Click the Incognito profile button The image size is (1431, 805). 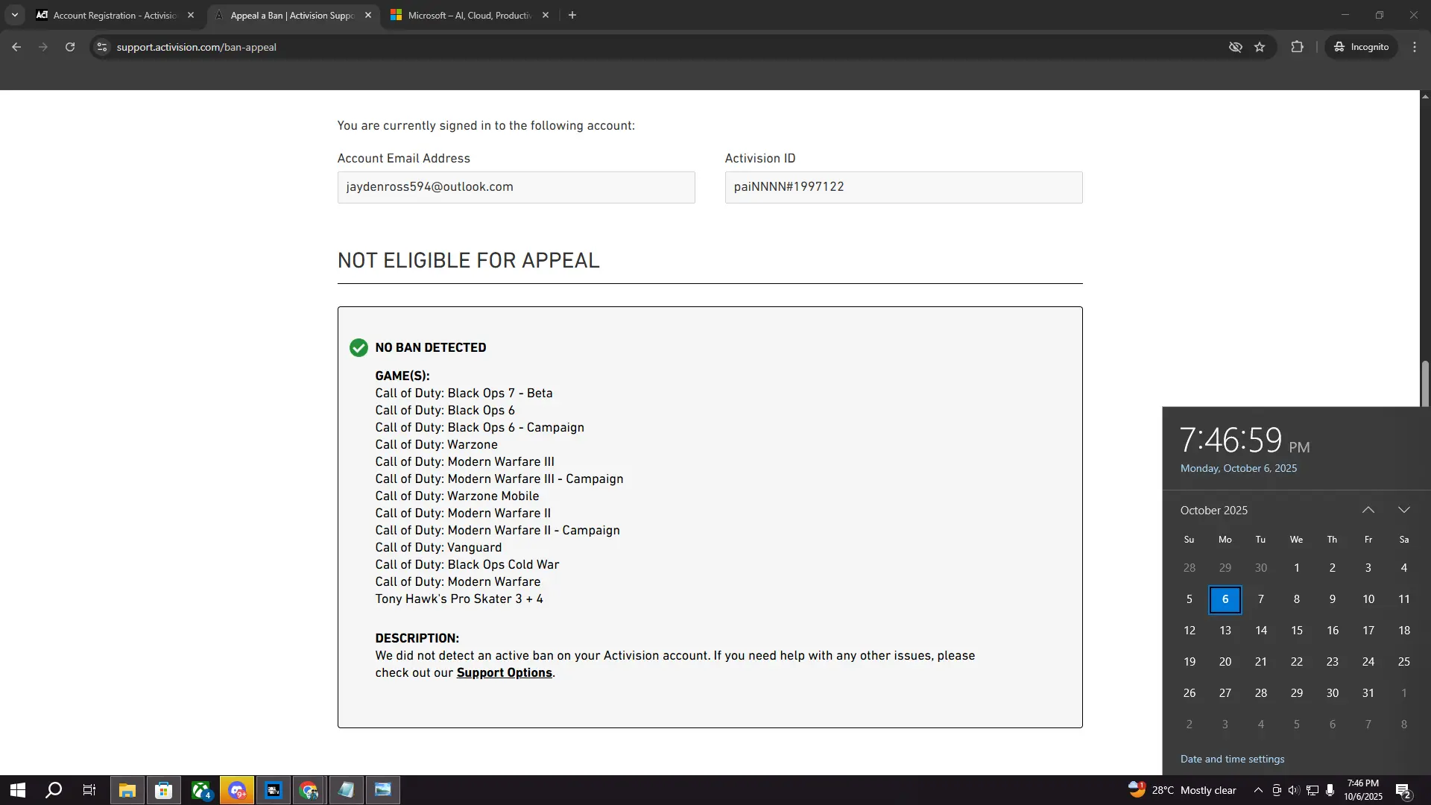tap(1362, 47)
